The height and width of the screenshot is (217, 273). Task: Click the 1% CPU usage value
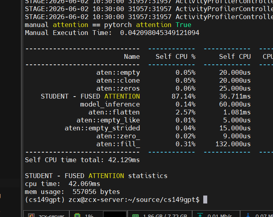(89, 215)
